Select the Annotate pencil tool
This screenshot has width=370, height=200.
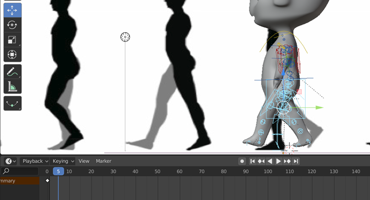click(12, 71)
